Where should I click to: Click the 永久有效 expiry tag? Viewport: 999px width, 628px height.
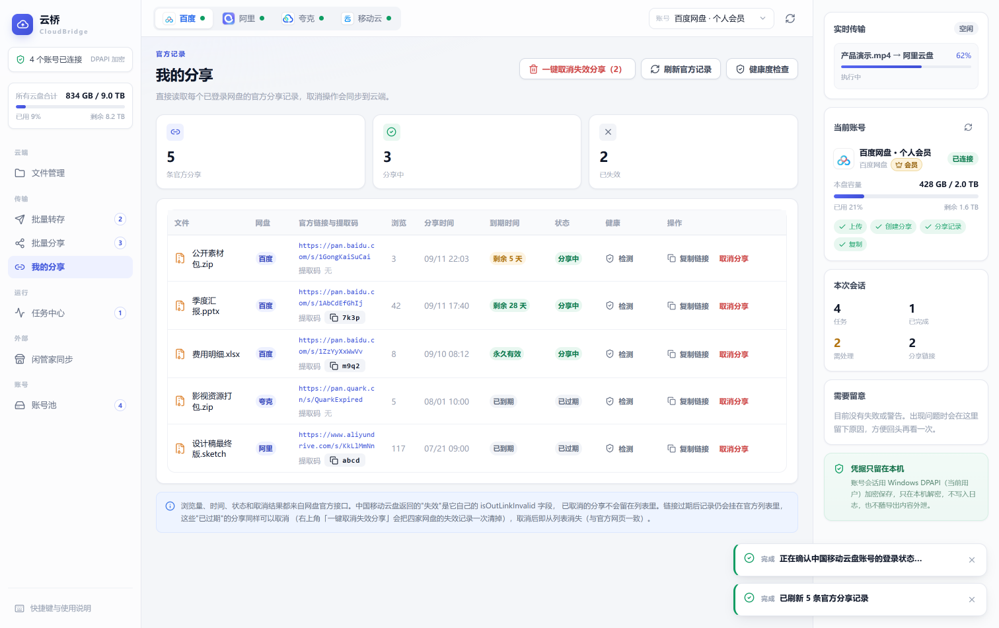tap(507, 354)
